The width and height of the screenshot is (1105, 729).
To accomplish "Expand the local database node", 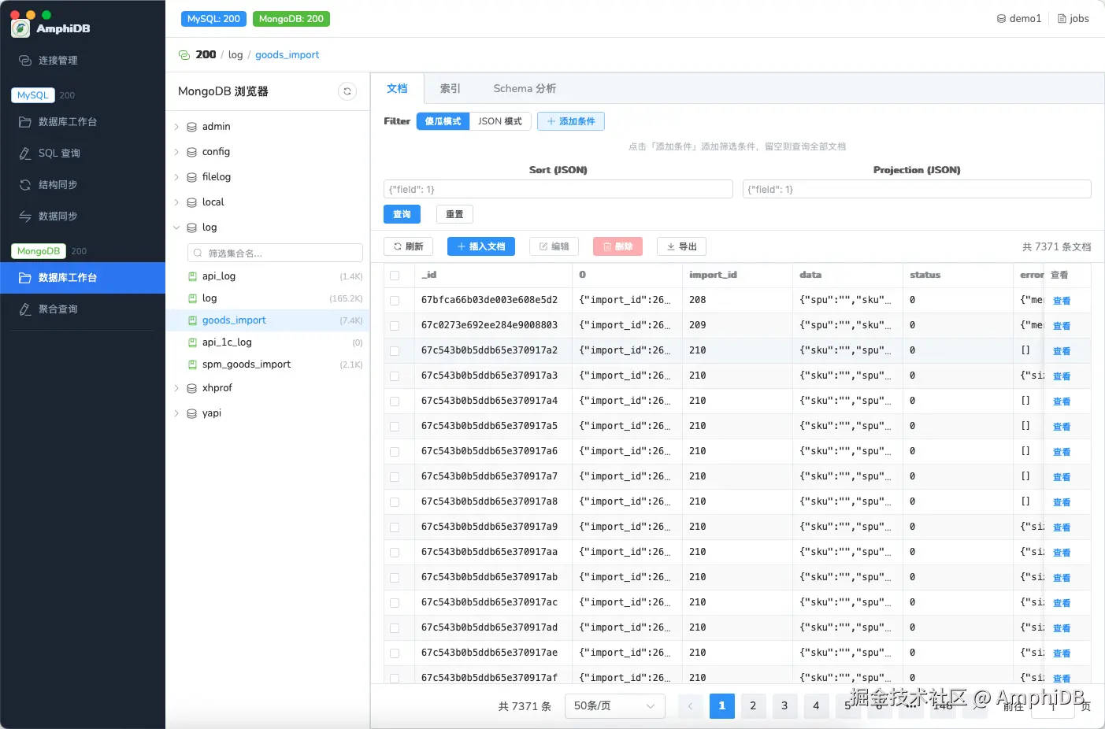I will (x=176, y=202).
